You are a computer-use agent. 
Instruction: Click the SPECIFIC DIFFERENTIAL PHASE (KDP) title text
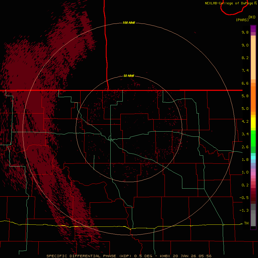click(x=89, y=256)
